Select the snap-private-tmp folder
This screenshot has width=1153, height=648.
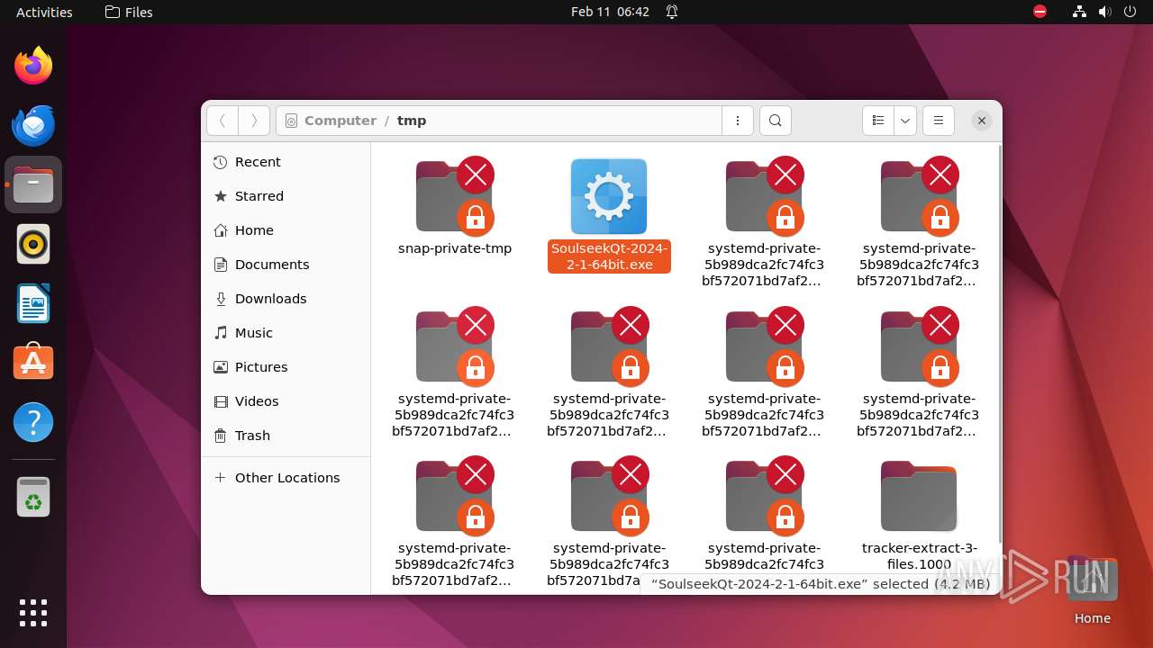point(455,206)
